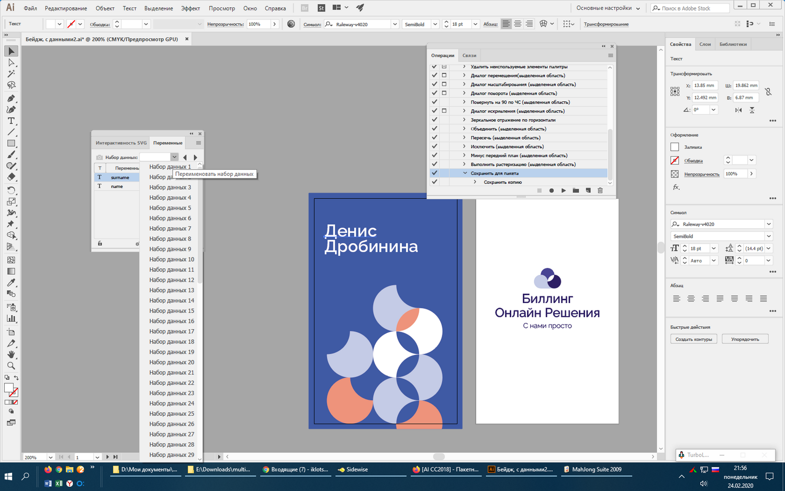
Task: Switch to Интерактивность SVG tab
Action: click(x=121, y=143)
